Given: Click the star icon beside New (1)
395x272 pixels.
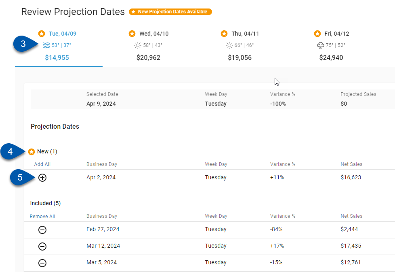Looking at the screenshot, I should pos(32,152).
